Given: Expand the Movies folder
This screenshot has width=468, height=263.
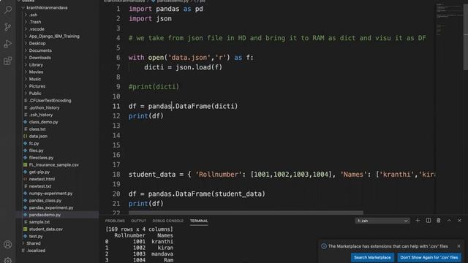Looking at the screenshot, I should [x=36, y=72].
